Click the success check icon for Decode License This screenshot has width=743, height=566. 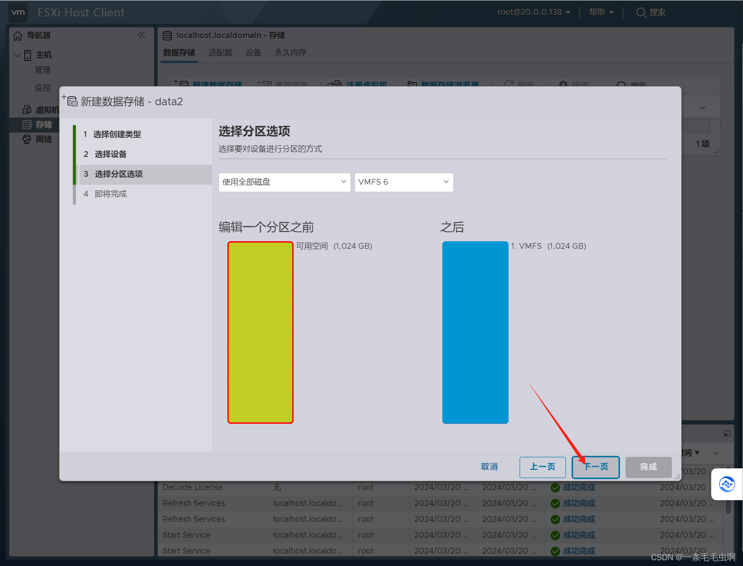(555, 487)
